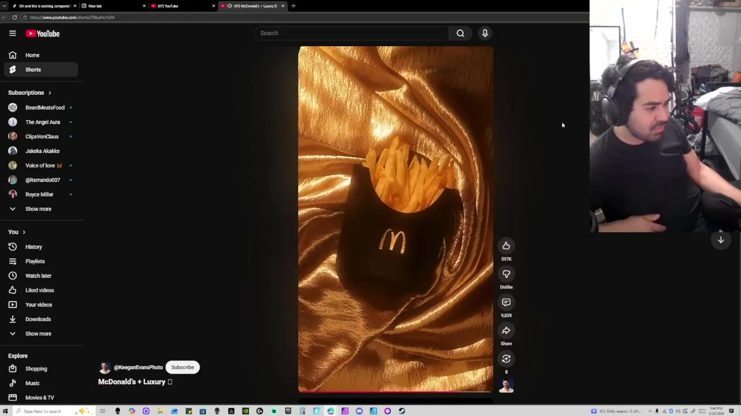741x416 pixels.
Task: Click KeeganEvansPhoto channel avatar
Action: (x=105, y=367)
